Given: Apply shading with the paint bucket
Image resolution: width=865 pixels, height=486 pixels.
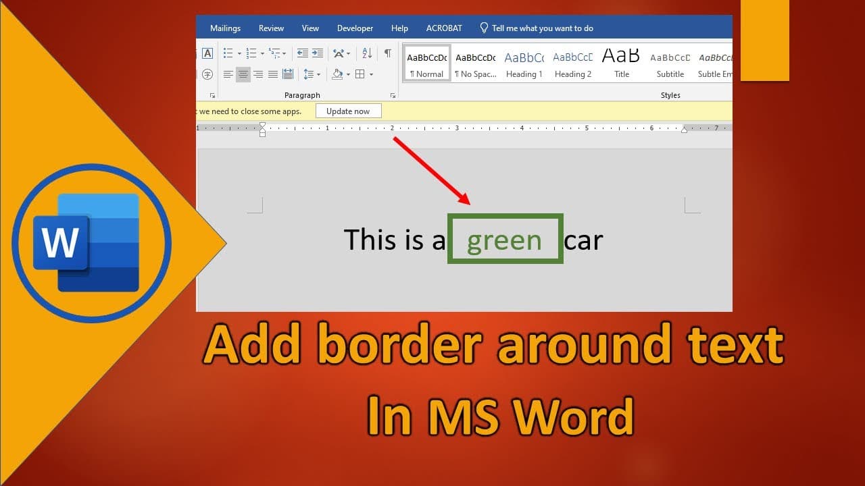Looking at the screenshot, I should tap(337, 74).
